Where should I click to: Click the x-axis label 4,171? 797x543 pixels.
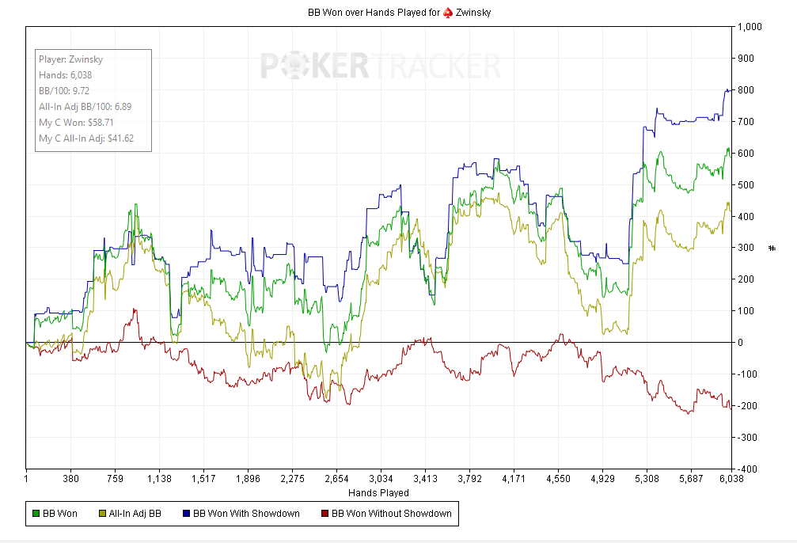[514, 478]
